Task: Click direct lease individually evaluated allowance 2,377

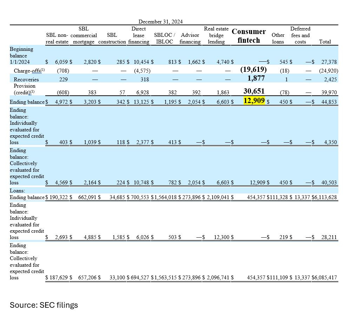Action: [x=142, y=142]
